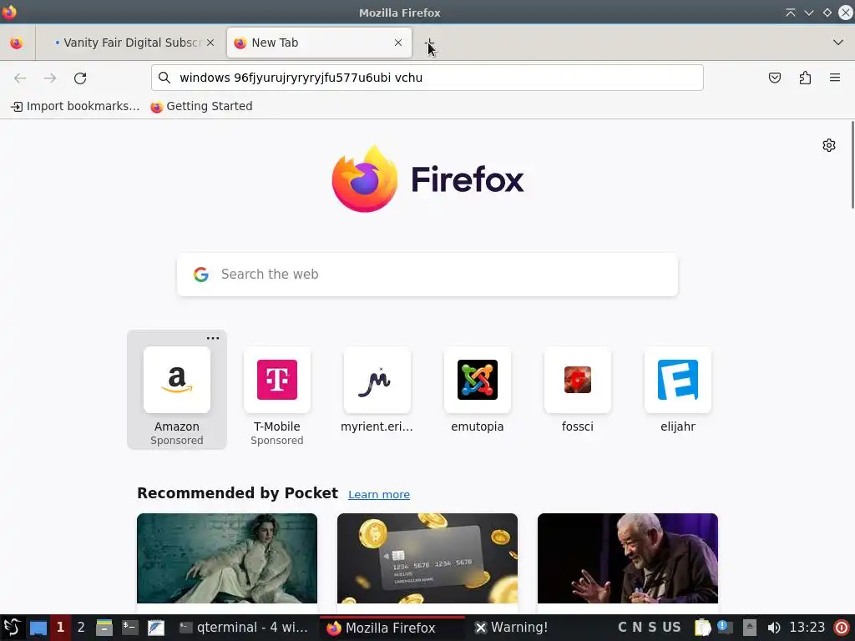Close the New Tab tab

point(398,43)
